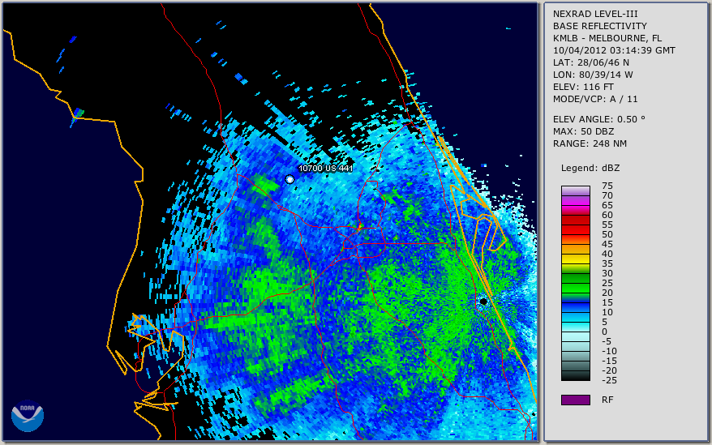Viewport: 712px width, 445px height.
Task: Click the NOAA logo on the map
Action: point(28,416)
